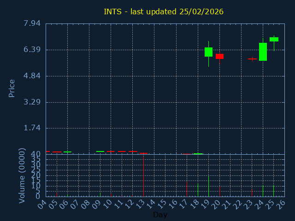Select the day 26 tick label

[281, 204]
